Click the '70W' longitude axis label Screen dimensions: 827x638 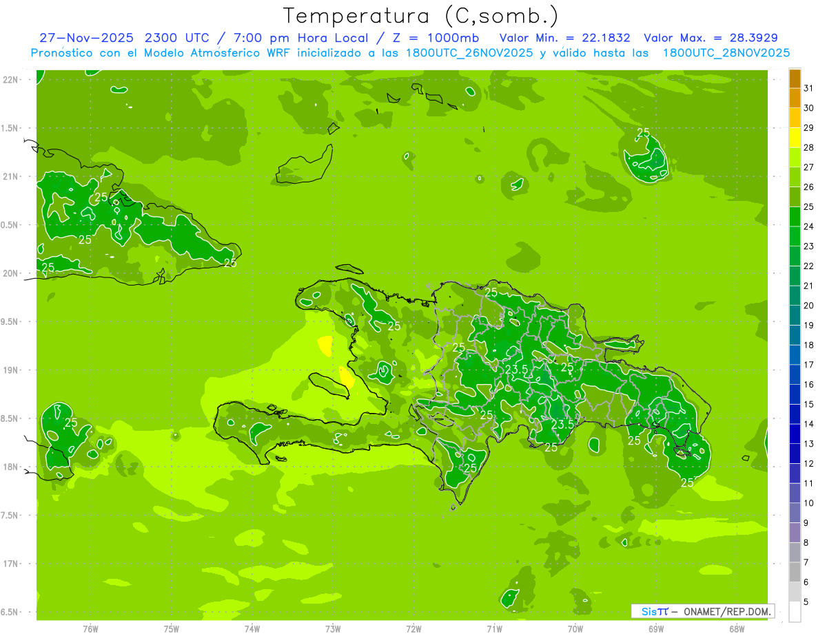click(x=575, y=628)
